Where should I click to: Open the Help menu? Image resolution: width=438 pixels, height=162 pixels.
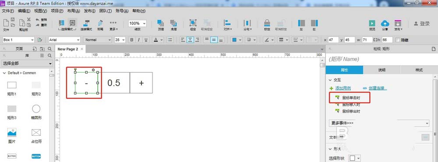click(x=139, y=11)
